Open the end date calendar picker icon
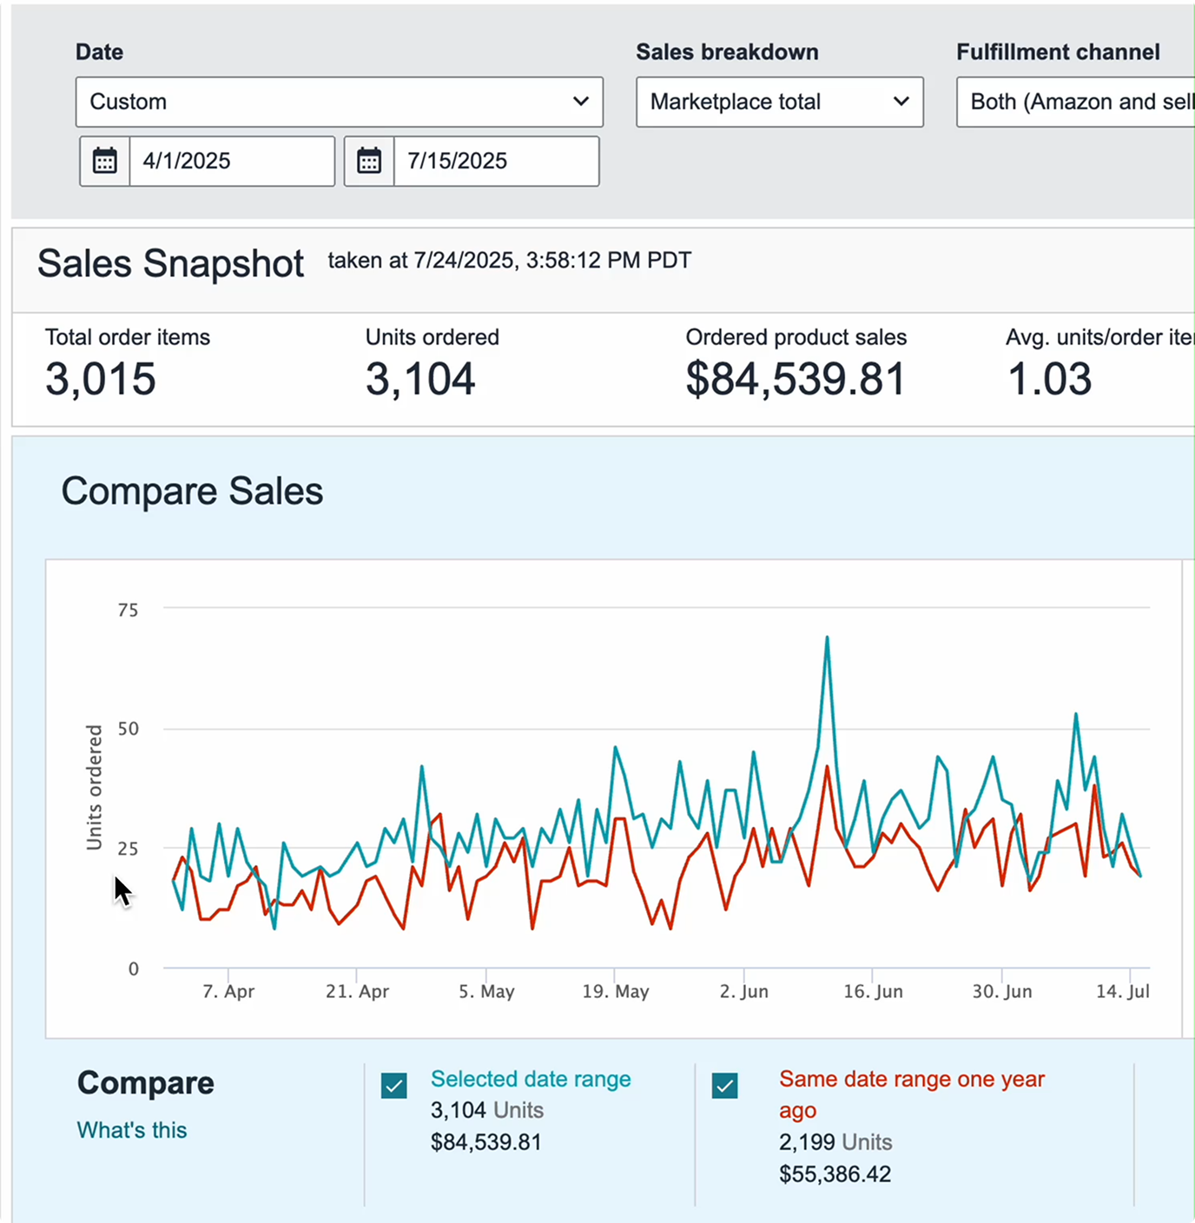This screenshot has height=1223, width=1195. tap(369, 161)
